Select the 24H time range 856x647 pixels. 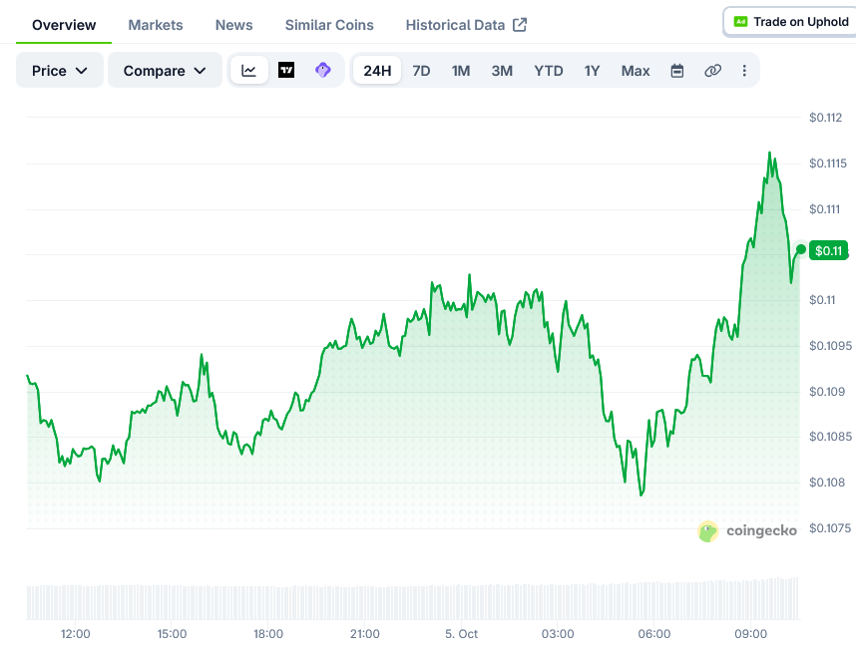point(377,71)
